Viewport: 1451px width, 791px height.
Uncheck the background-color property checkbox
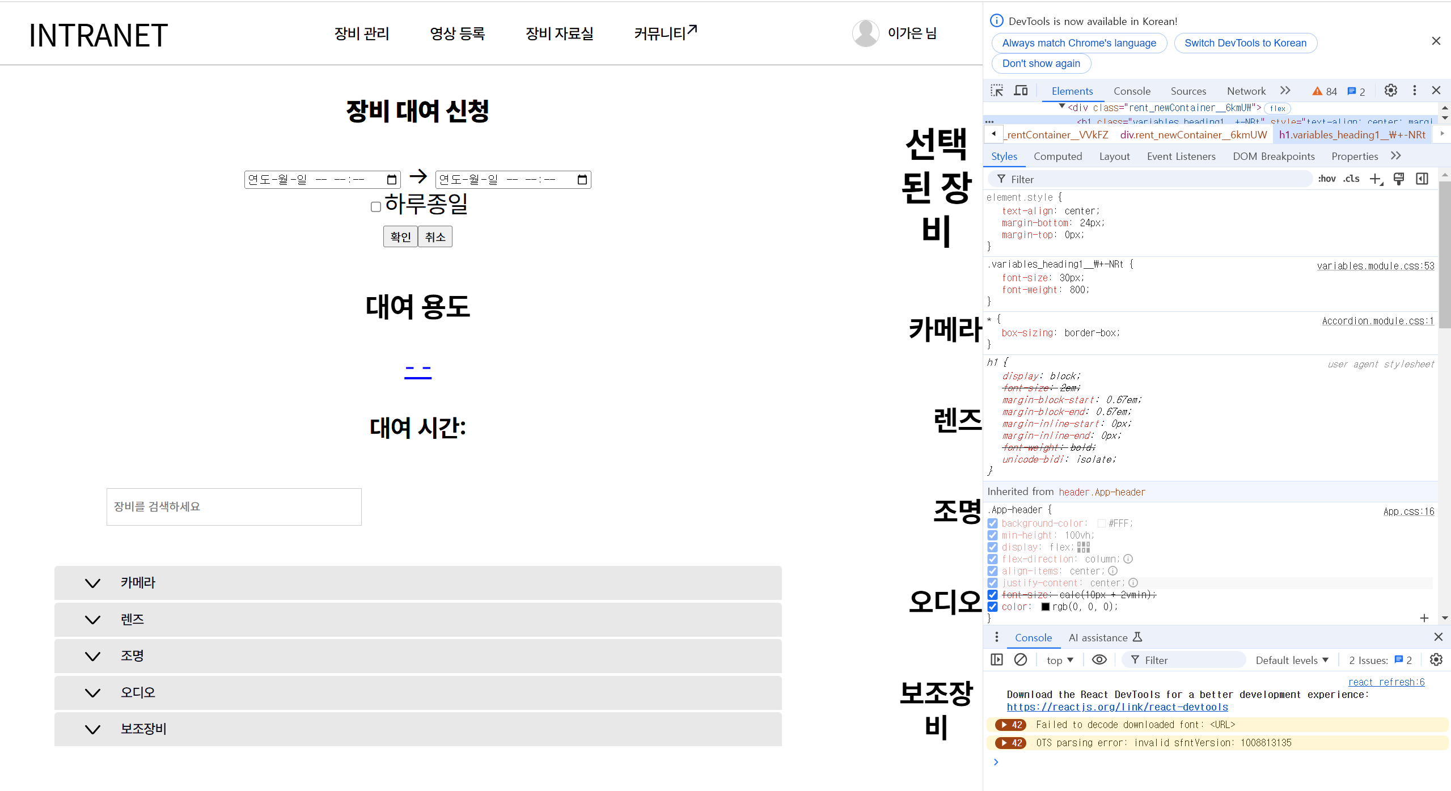tap(993, 523)
